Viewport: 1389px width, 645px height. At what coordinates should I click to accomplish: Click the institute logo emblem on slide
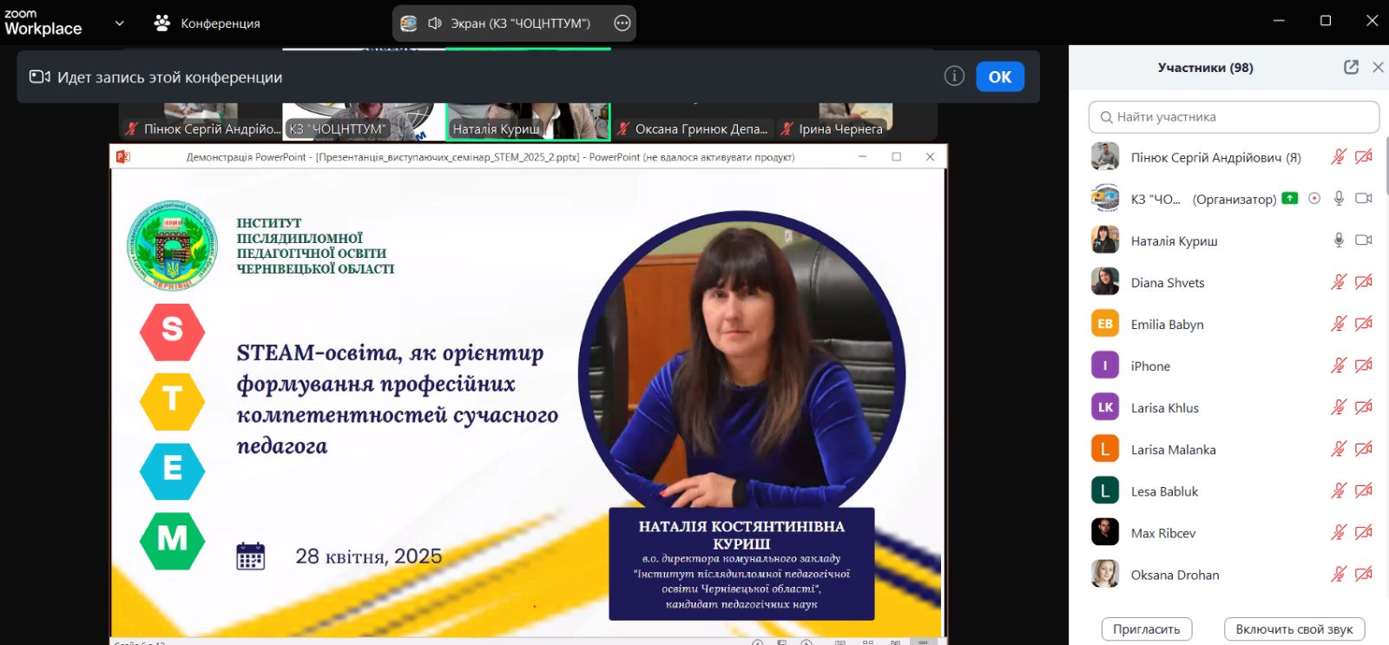[x=172, y=246]
